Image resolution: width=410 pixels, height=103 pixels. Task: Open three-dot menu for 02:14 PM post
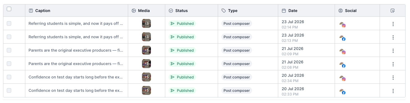(x=393, y=24)
